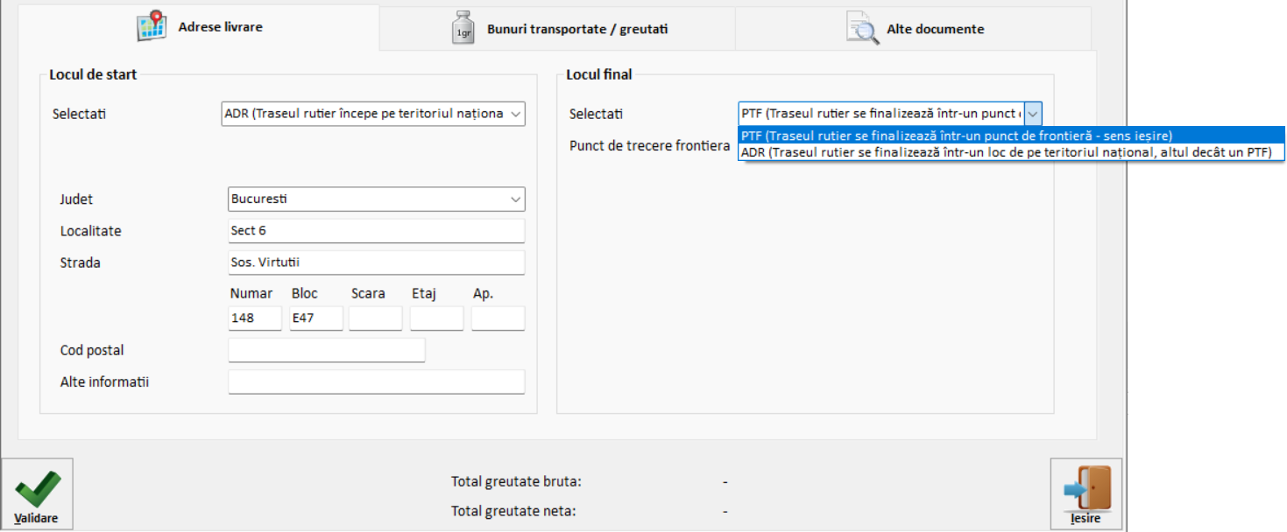The width and height of the screenshot is (1287, 532).
Task: Click the Total greutate bruta label
Action: (x=516, y=481)
